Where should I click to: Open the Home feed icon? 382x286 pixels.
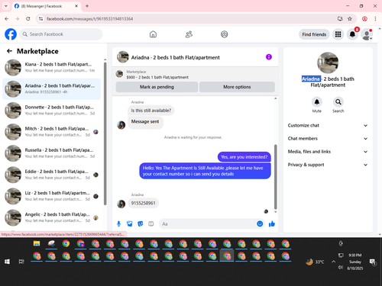pos(153,34)
